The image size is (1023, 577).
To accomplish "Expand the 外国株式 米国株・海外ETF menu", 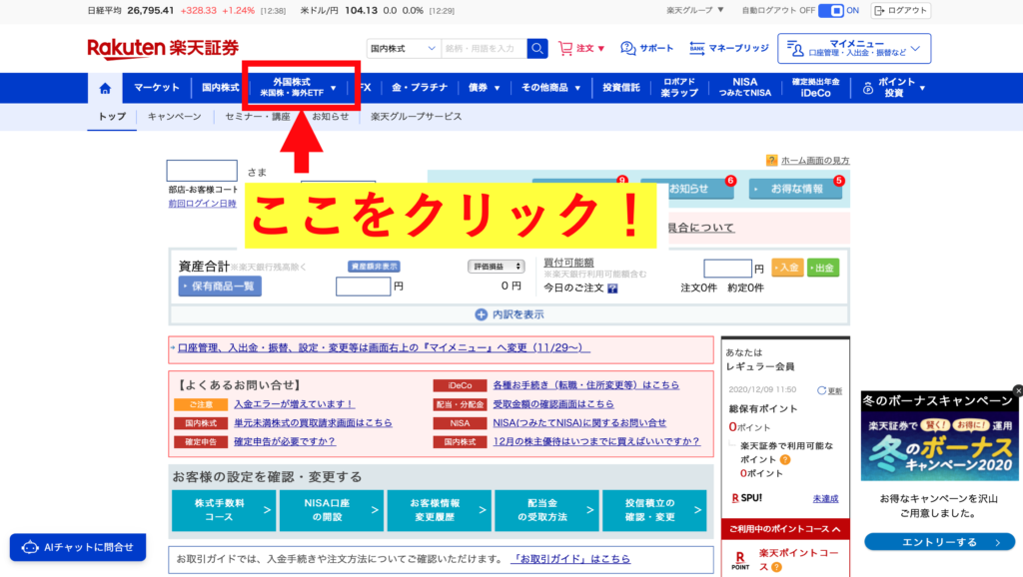I will pos(298,88).
